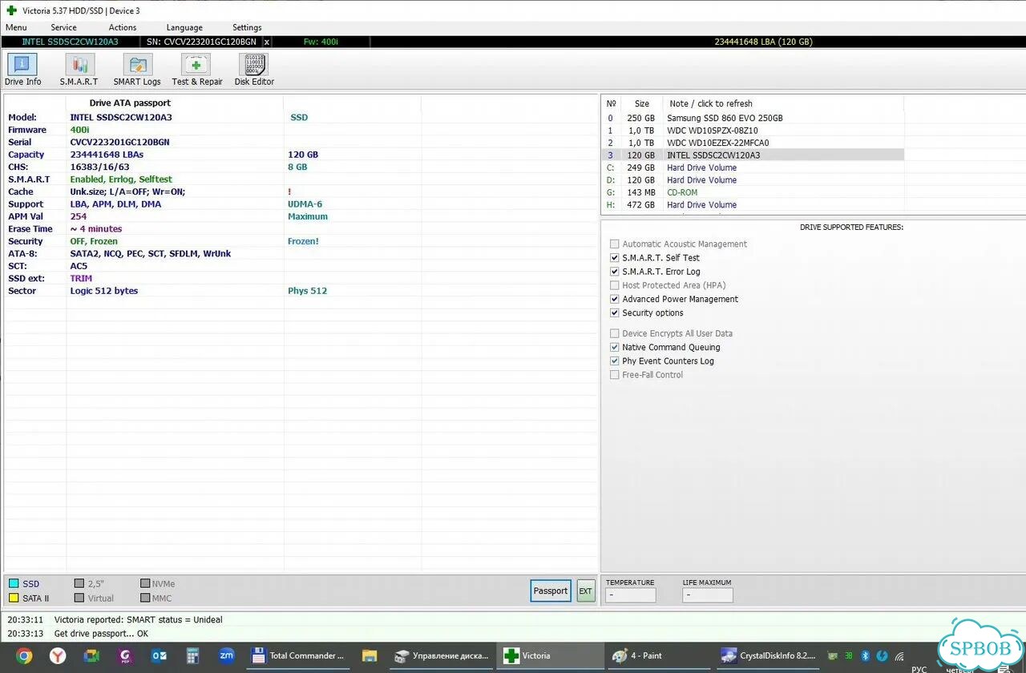Select the D: 120 GB Hard Drive Volume
1026x673 pixels.
753,180
